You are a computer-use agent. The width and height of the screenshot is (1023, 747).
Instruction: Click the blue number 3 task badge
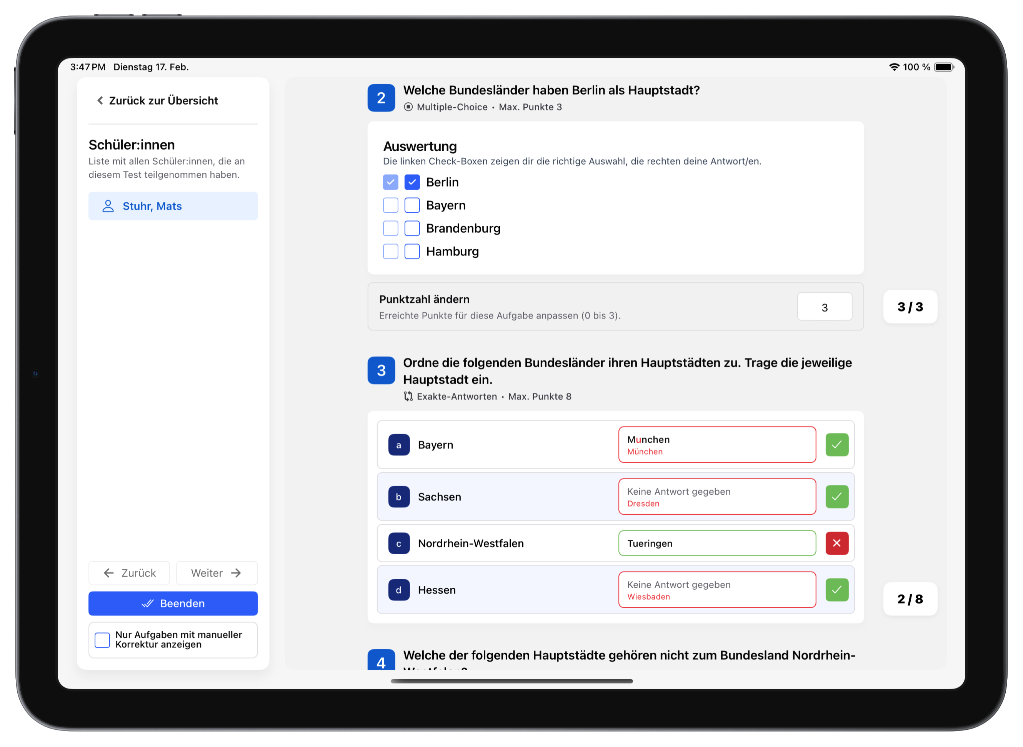coord(381,370)
